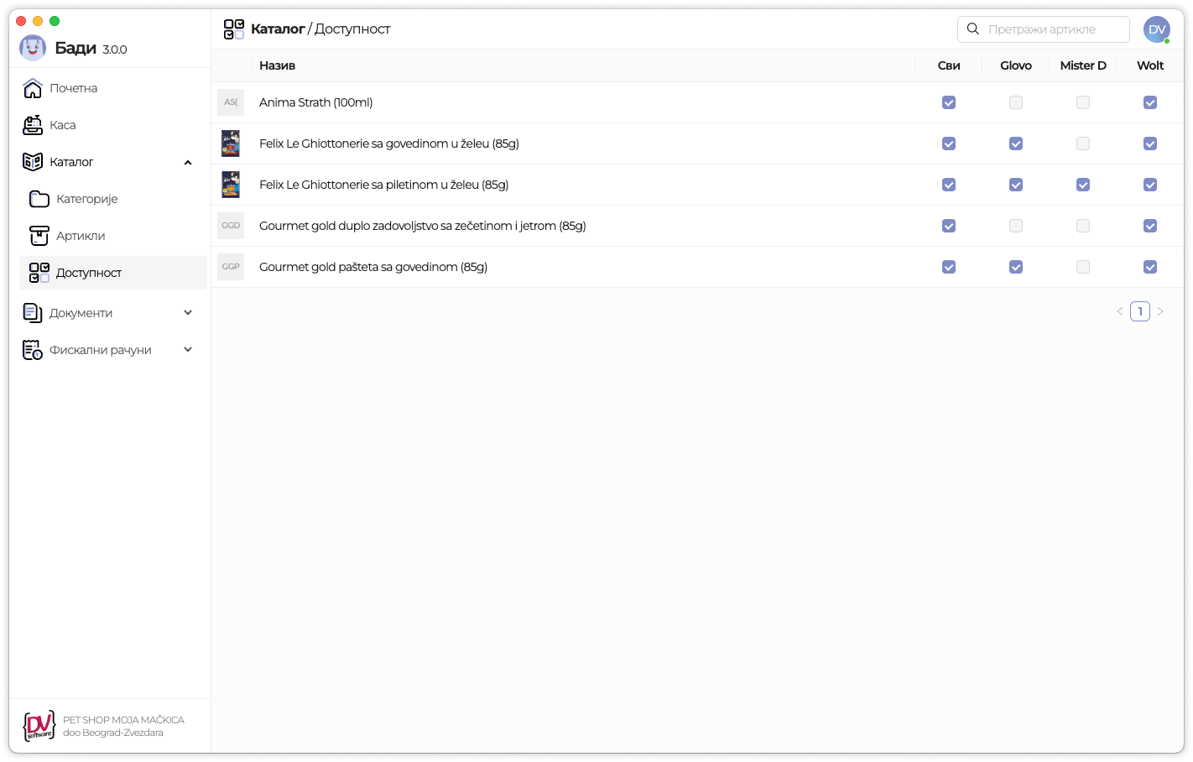Untick Сви for Gourmet gold duplo zadovoljstvo
The width and height of the screenshot is (1193, 762).
click(x=949, y=226)
